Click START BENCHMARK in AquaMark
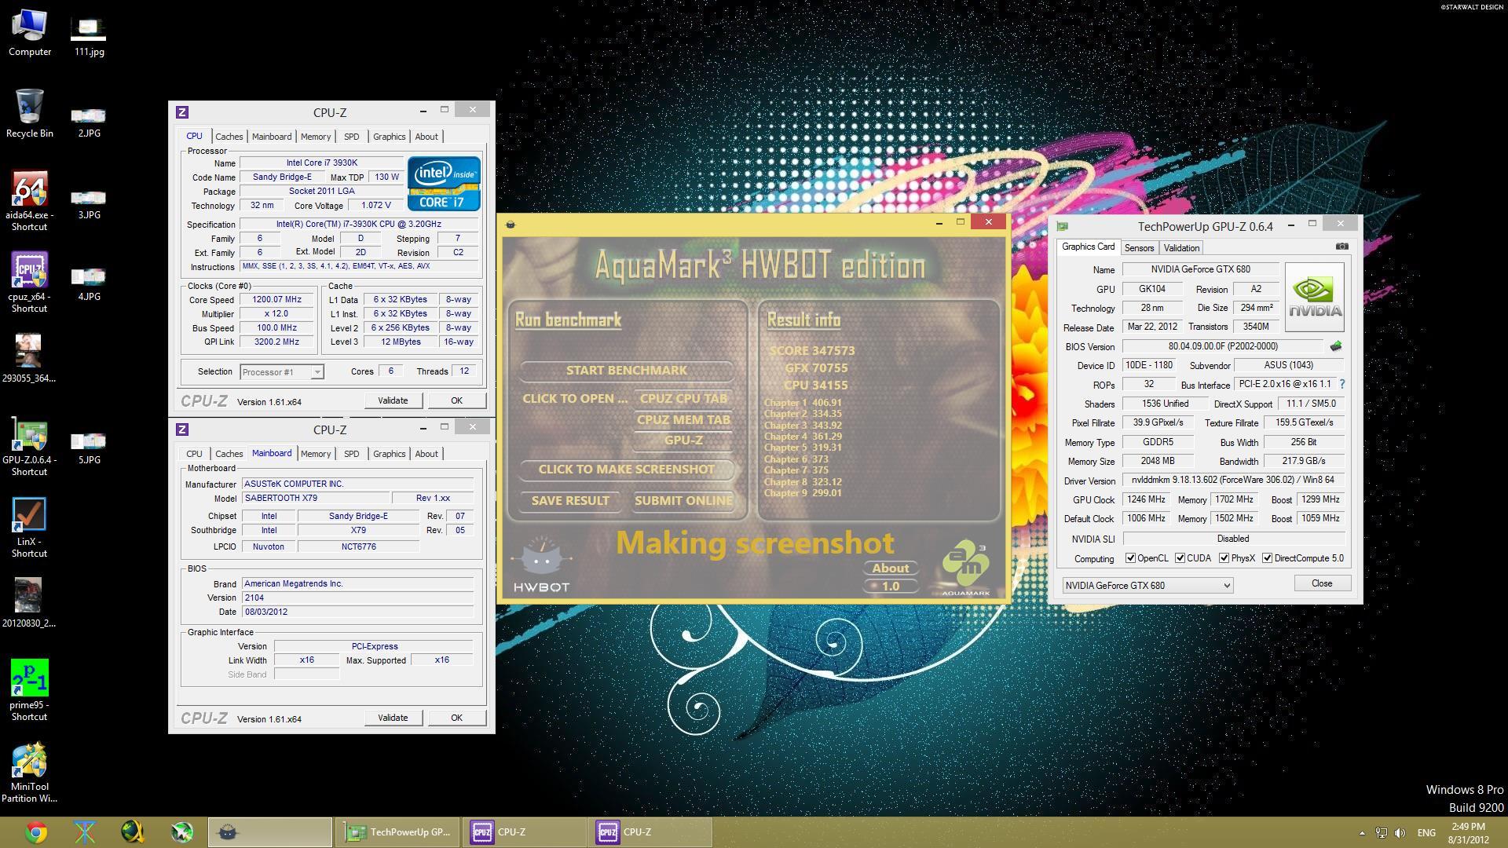The height and width of the screenshot is (848, 1508). click(x=626, y=370)
